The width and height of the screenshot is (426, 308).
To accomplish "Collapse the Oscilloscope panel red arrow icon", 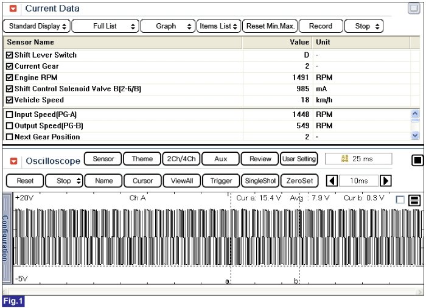I will tap(13, 161).
